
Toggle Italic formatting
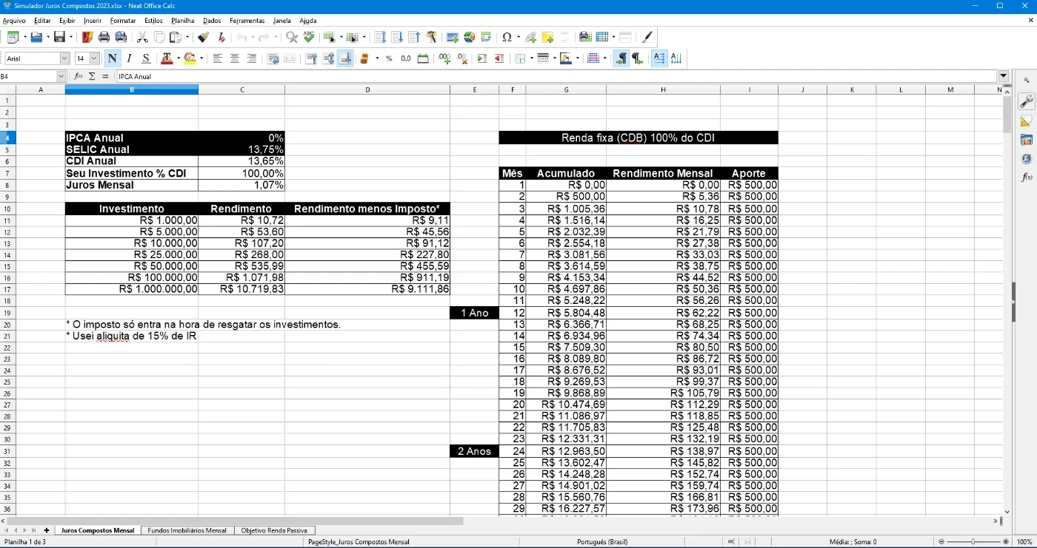tap(129, 58)
